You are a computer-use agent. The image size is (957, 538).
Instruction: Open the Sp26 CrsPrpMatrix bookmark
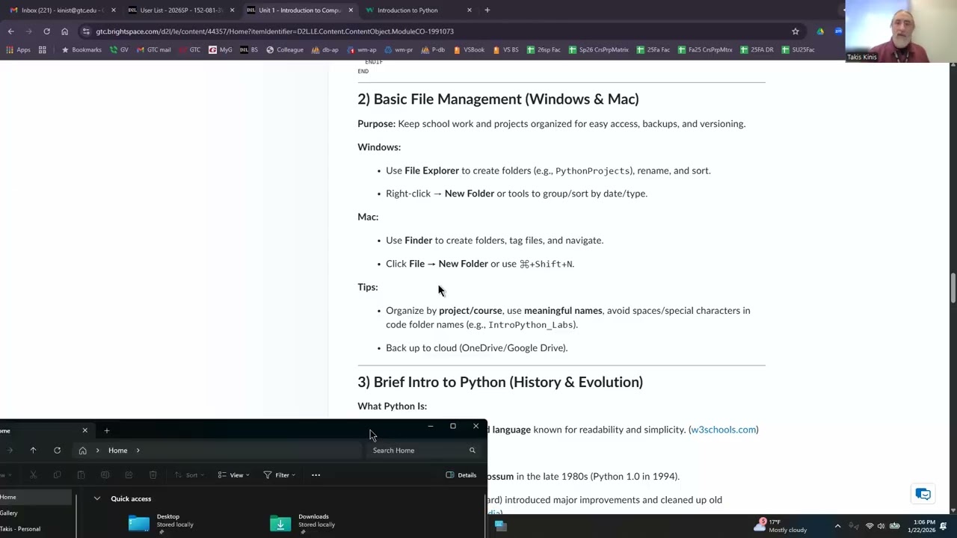[x=599, y=50]
